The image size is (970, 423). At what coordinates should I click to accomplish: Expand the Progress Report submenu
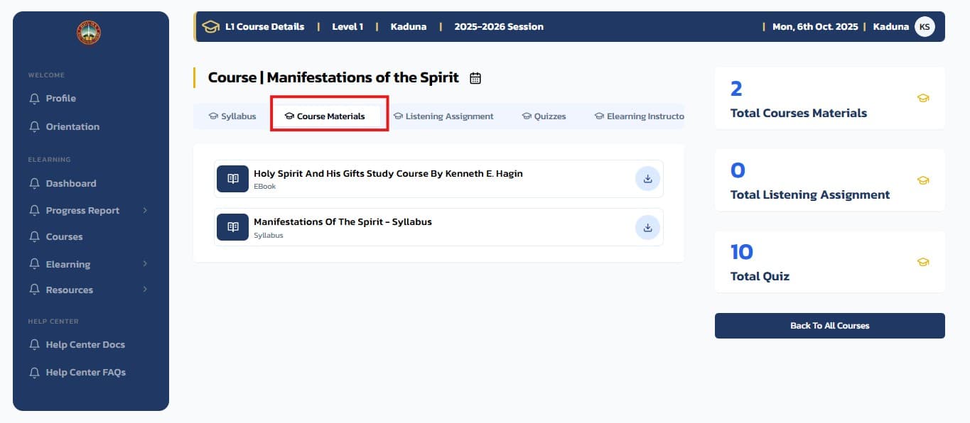click(x=145, y=210)
